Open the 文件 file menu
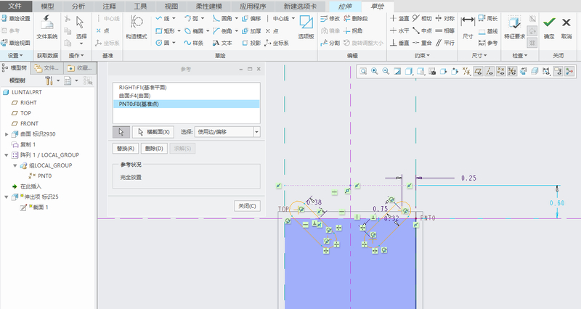The height and width of the screenshot is (309, 581). click(15, 7)
